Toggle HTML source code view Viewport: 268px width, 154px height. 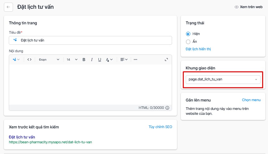point(29,59)
